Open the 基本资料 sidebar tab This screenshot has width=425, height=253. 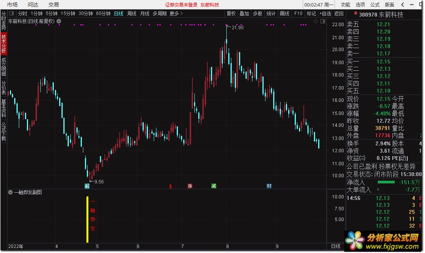[x=3, y=108]
